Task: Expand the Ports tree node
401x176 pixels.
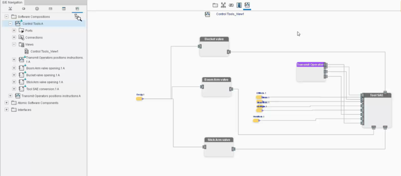Action: pos(14,30)
